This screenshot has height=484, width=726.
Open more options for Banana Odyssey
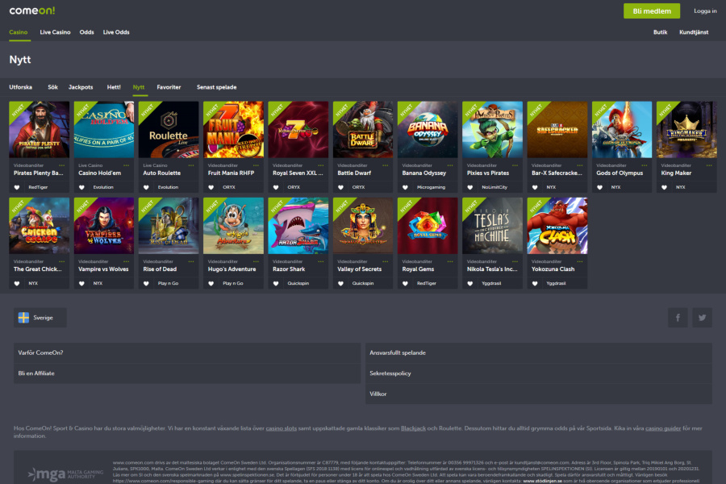pyautogui.click(x=450, y=165)
